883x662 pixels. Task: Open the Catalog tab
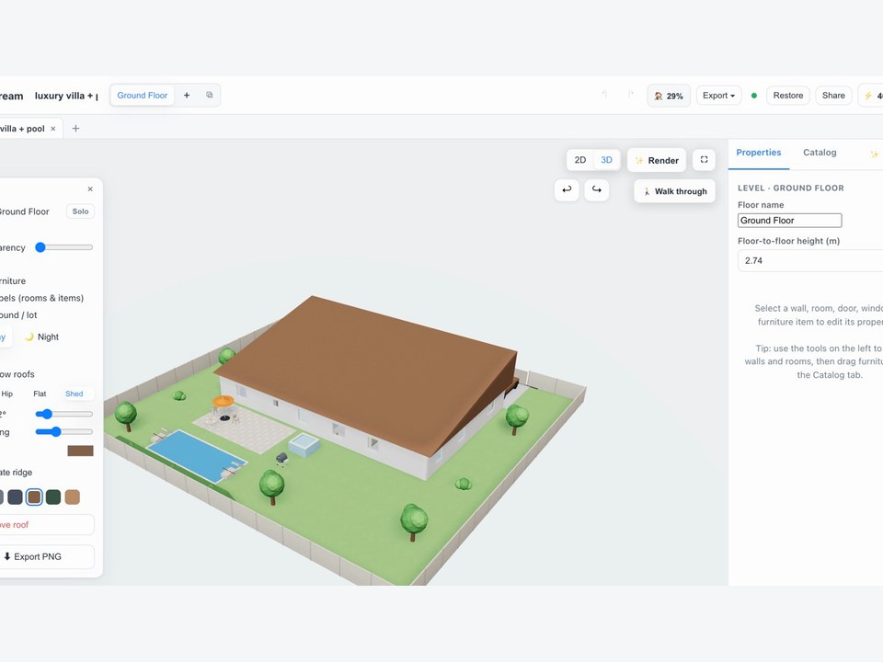(x=820, y=153)
